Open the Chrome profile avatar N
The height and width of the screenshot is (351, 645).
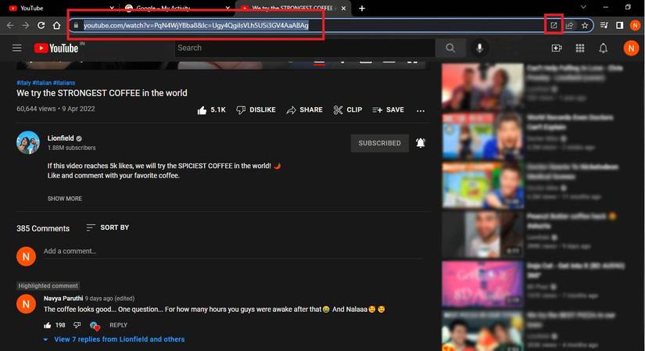coord(635,26)
